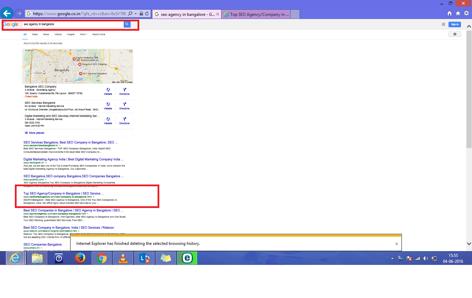Open the Google apps grid icon

(x=444, y=24)
